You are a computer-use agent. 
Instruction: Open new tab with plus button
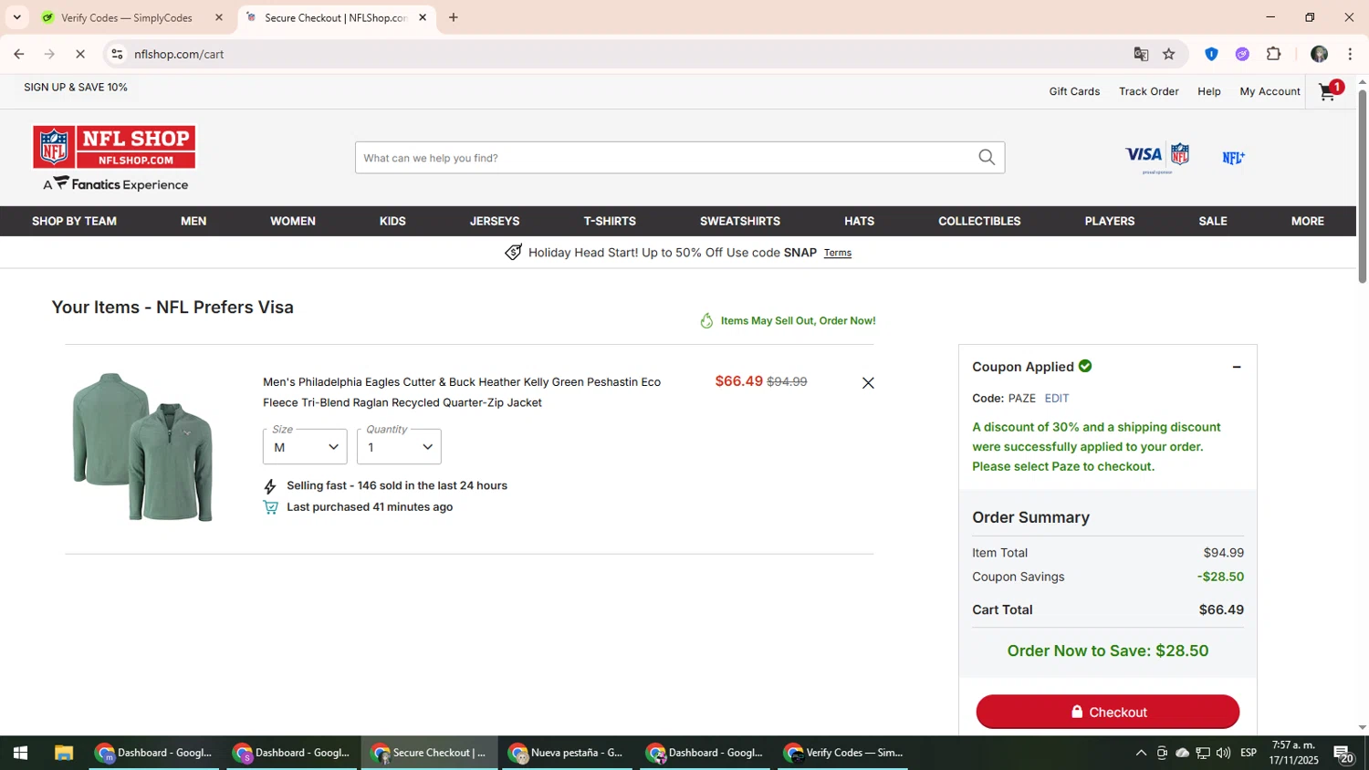454,17
